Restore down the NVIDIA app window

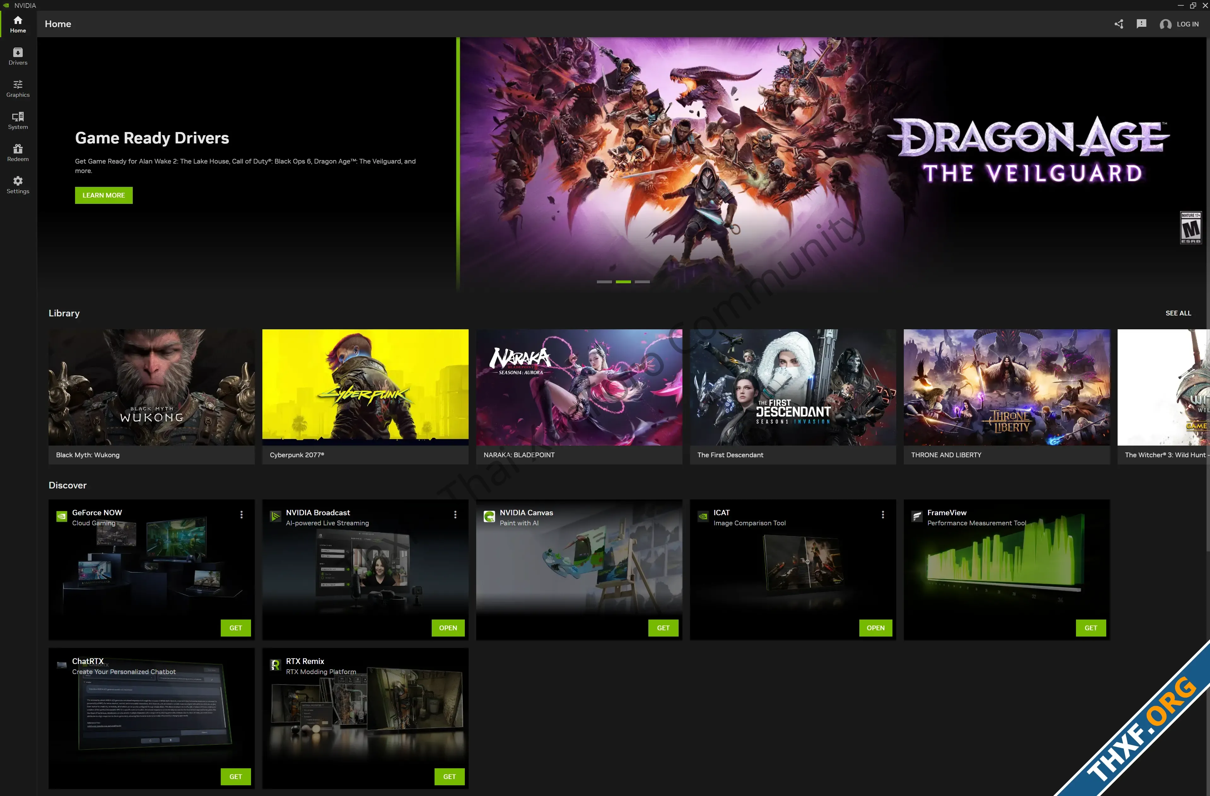(1193, 6)
